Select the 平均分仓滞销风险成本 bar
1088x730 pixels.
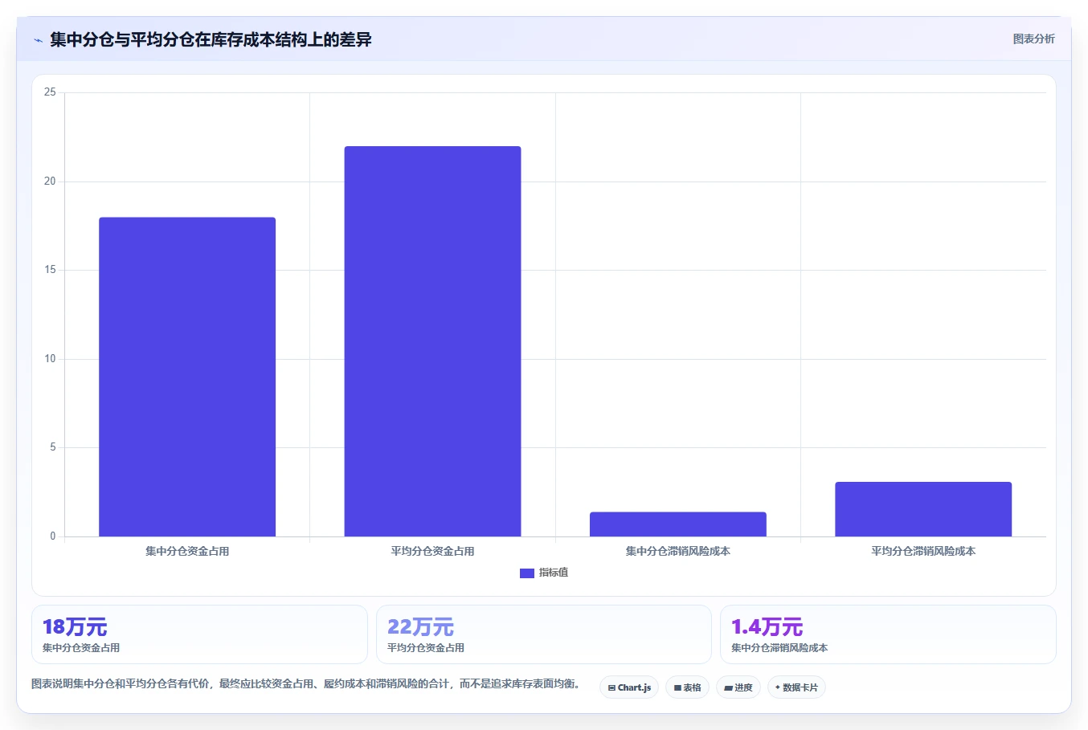pyautogui.click(x=923, y=509)
